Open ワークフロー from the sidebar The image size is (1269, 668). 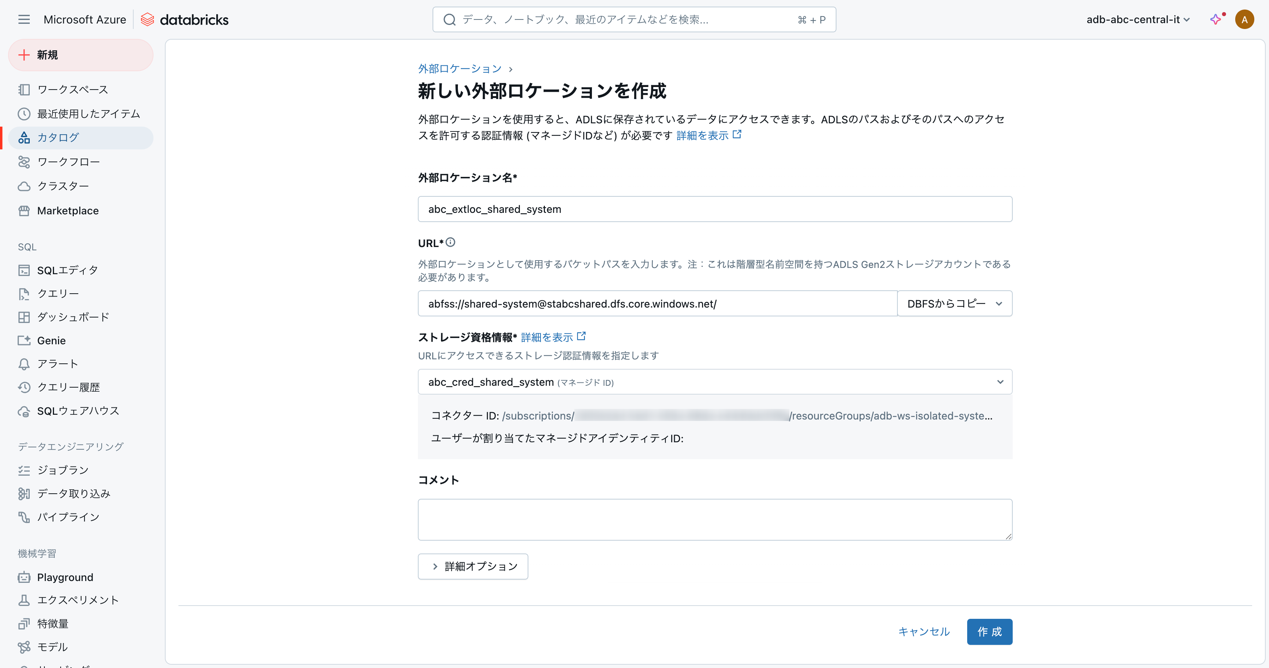[68, 162]
